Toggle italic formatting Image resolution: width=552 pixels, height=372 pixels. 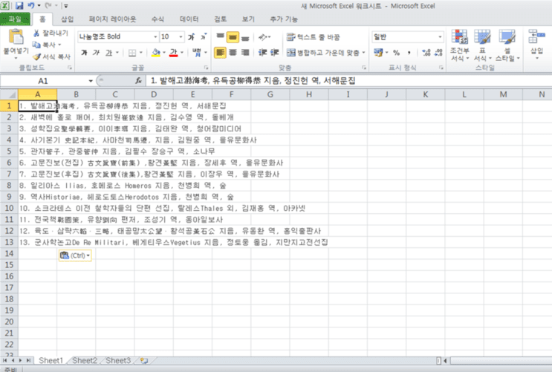point(96,53)
